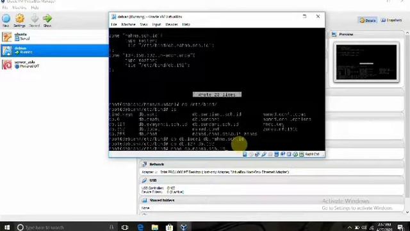Click the scroll down arrow of details pane

[x=407, y=212]
